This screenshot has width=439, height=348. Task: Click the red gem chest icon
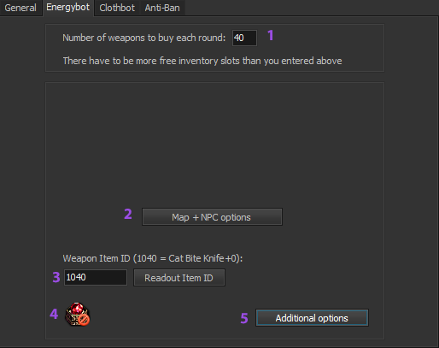(x=77, y=314)
